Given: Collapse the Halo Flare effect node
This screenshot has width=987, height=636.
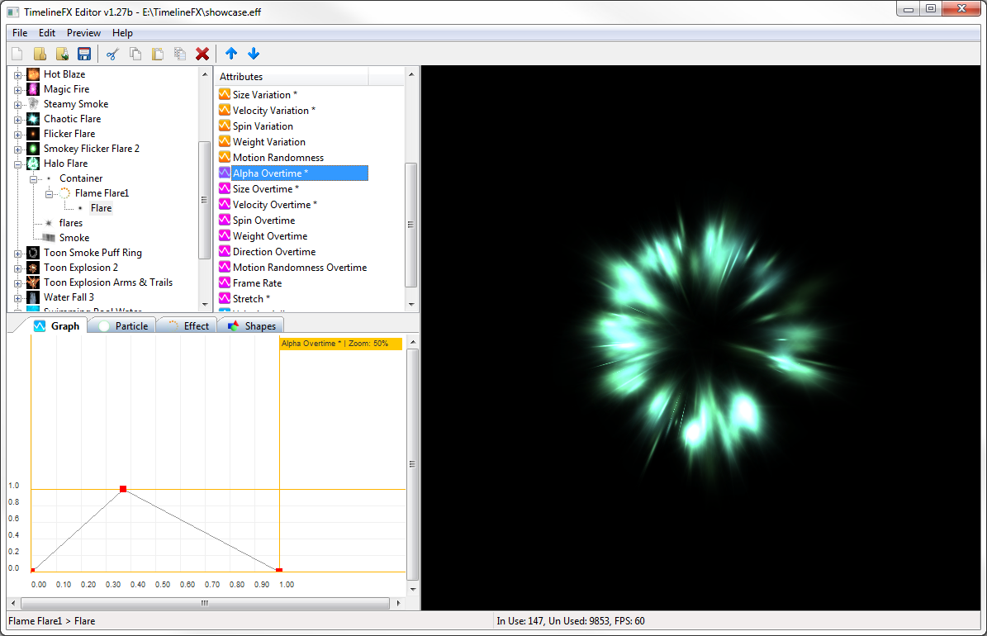Looking at the screenshot, I should [17, 164].
